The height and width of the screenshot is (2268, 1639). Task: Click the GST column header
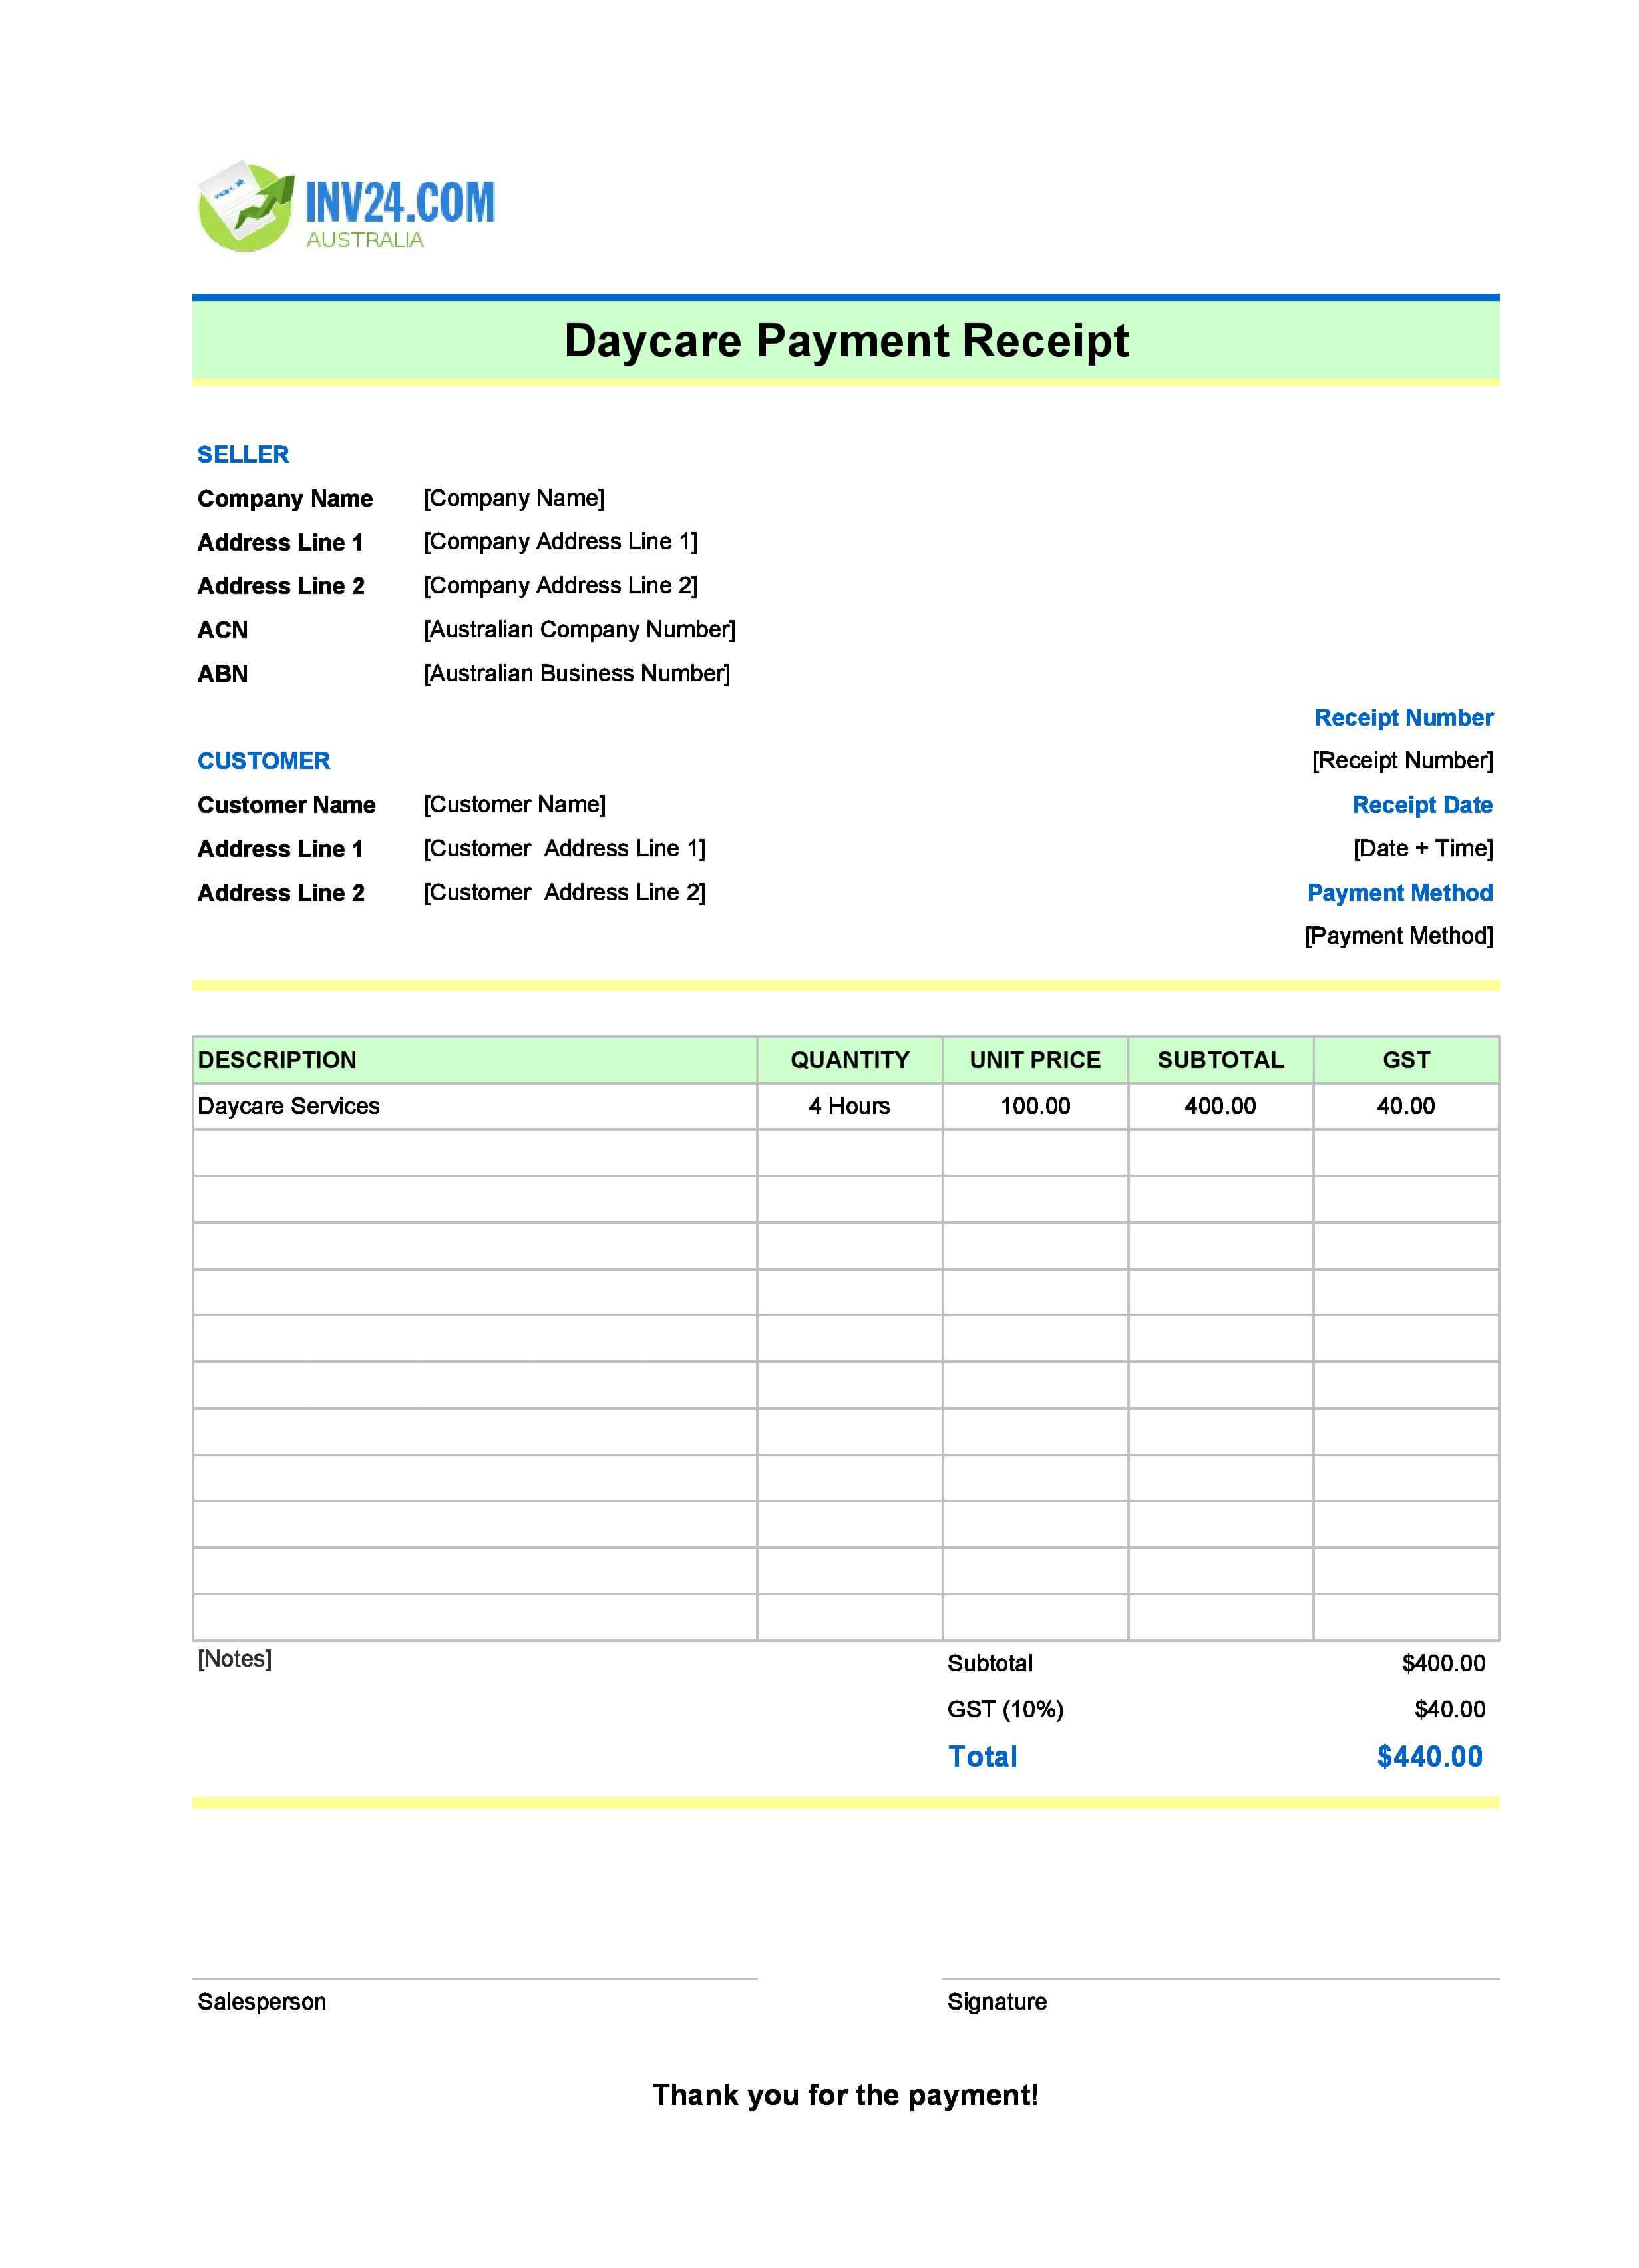[1406, 1060]
